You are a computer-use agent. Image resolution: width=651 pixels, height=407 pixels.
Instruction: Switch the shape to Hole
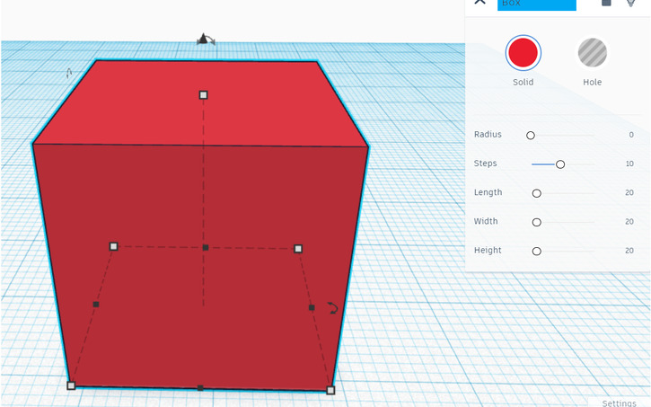pos(592,53)
